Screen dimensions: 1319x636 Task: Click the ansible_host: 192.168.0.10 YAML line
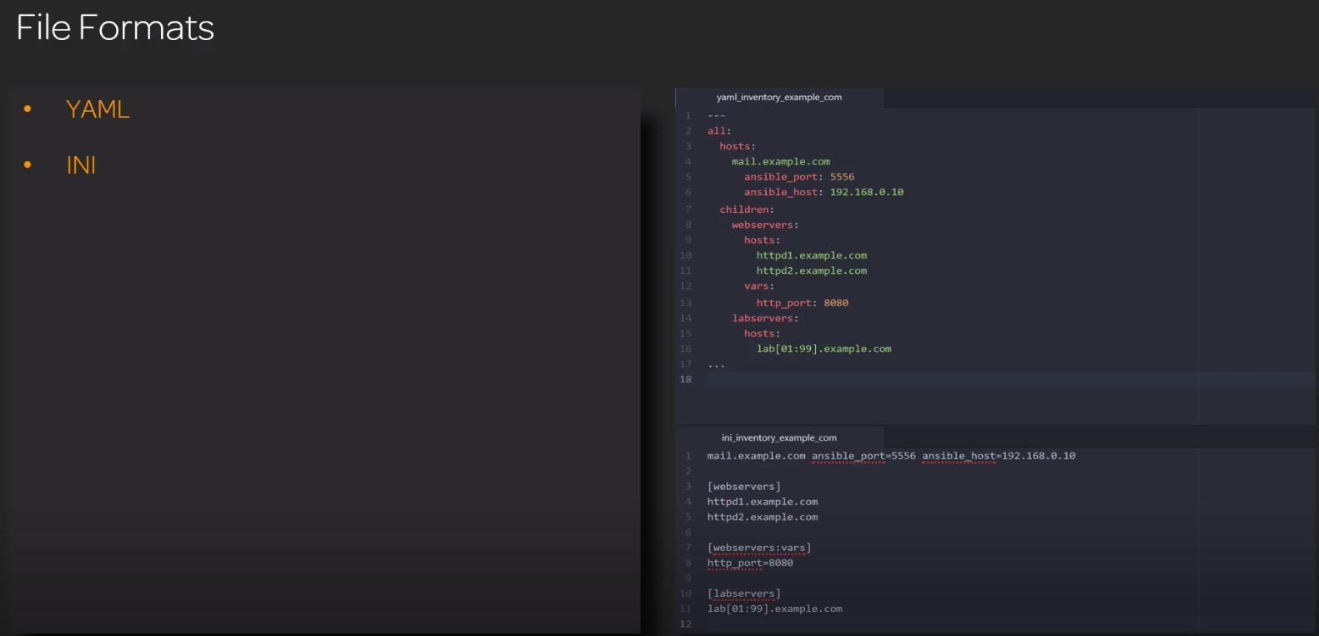coord(823,193)
